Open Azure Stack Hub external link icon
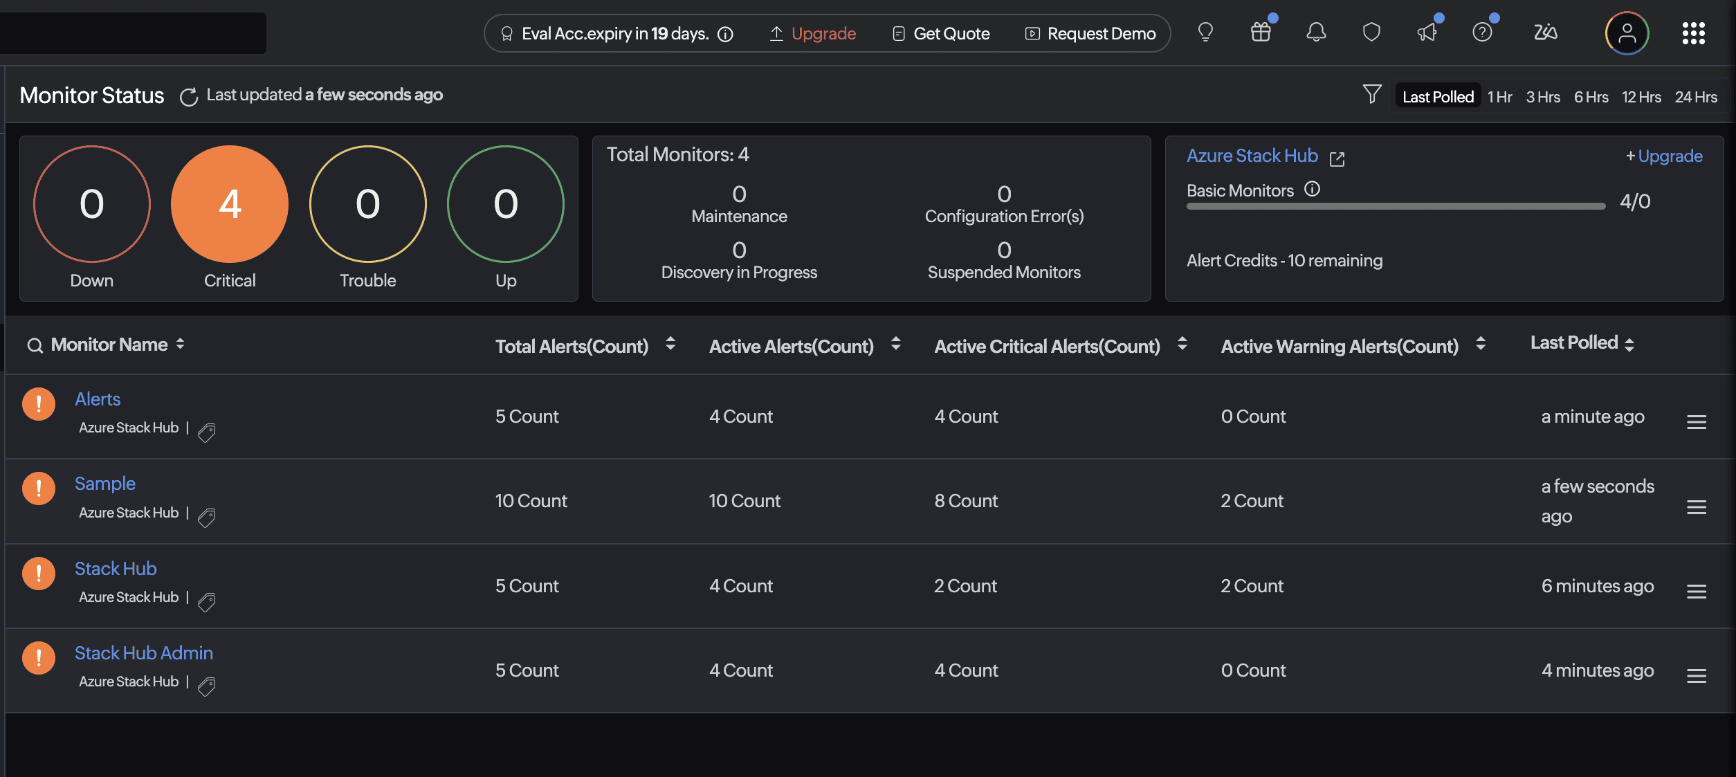Screen dimensions: 1736x777 pyautogui.click(x=1337, y=159)
